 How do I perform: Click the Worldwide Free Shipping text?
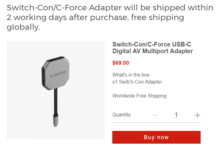[x=139, y=96]
